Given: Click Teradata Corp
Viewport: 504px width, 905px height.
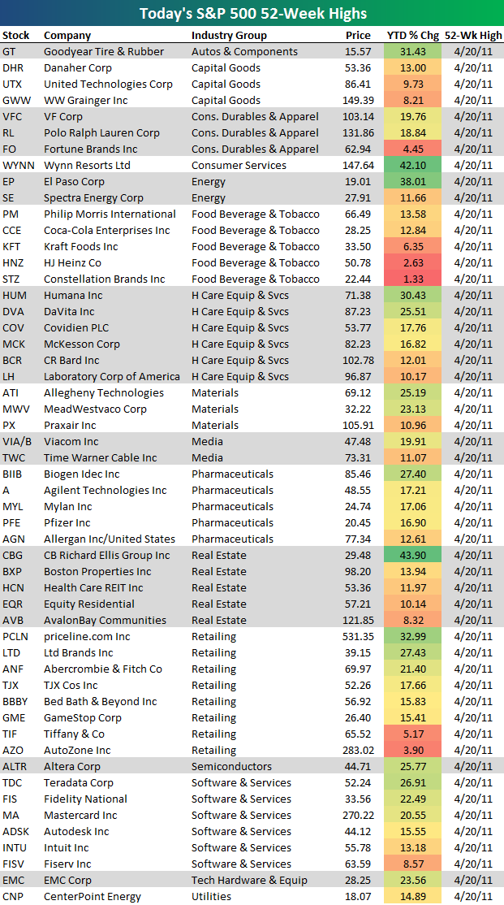Looking at the screenshot, I should (x=80, y=782).
